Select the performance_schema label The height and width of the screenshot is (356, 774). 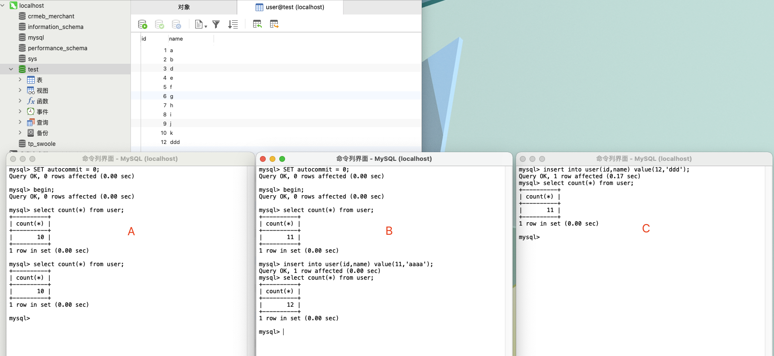point(57,48)
